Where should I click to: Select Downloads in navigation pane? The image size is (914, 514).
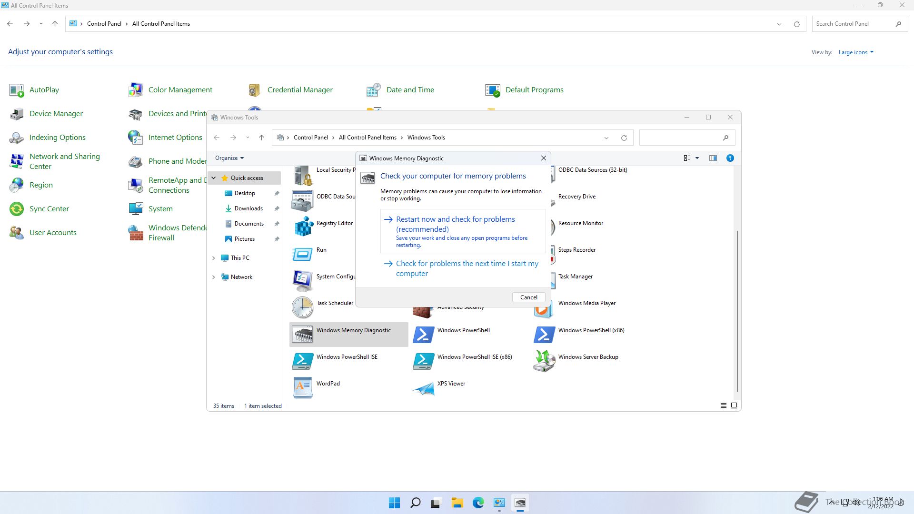(x=248, y=208)
